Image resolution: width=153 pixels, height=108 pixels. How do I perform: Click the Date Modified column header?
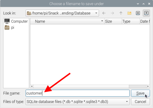pos(145,21)
